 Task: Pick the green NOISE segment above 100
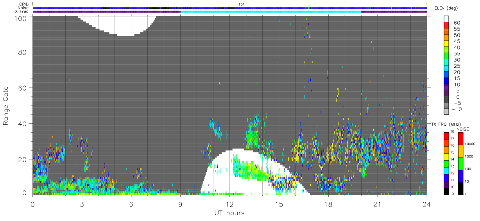[461, 164]
